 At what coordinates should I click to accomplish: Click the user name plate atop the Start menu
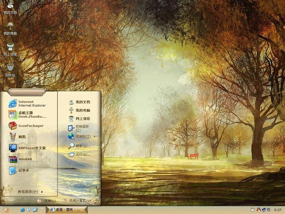[x=27, y=92]
